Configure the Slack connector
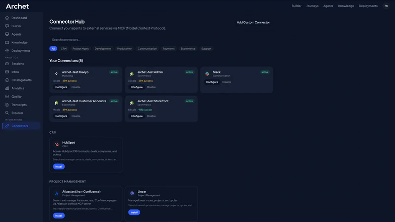This screenshot has width=395, height=222. click(212, 82)
